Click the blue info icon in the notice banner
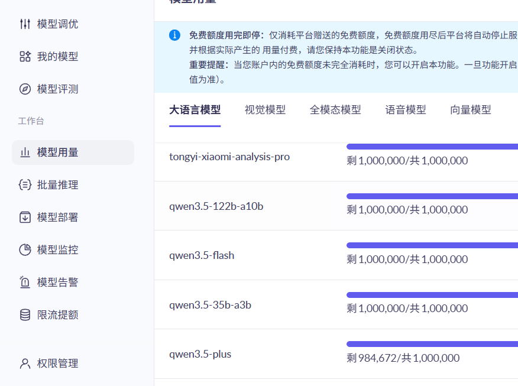This screenshot has width=518, height=386. pyautogui.click(x=175, y=35)
